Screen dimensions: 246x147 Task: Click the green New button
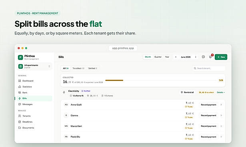tap(221, 57)
